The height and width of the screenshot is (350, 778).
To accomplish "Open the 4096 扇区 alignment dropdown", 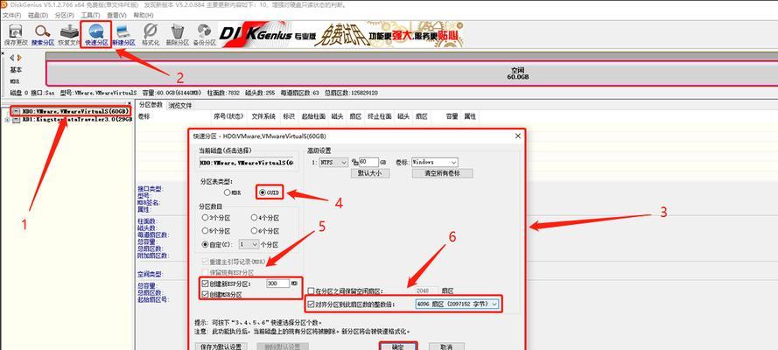I will coord(457,304).
